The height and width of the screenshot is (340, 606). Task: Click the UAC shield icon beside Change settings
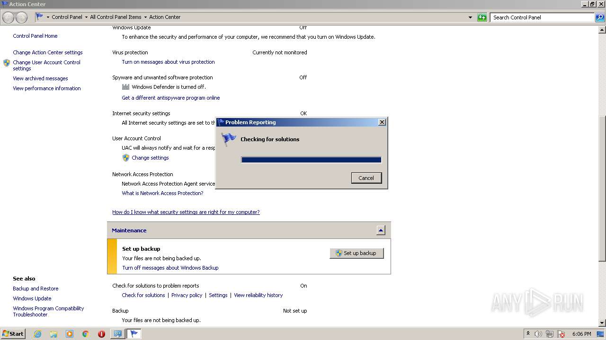126,158
